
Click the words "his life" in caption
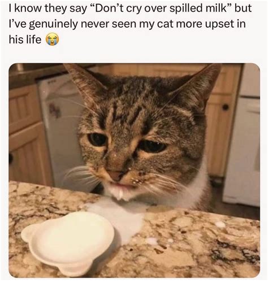pyautogui.click(x=25, y=40)
